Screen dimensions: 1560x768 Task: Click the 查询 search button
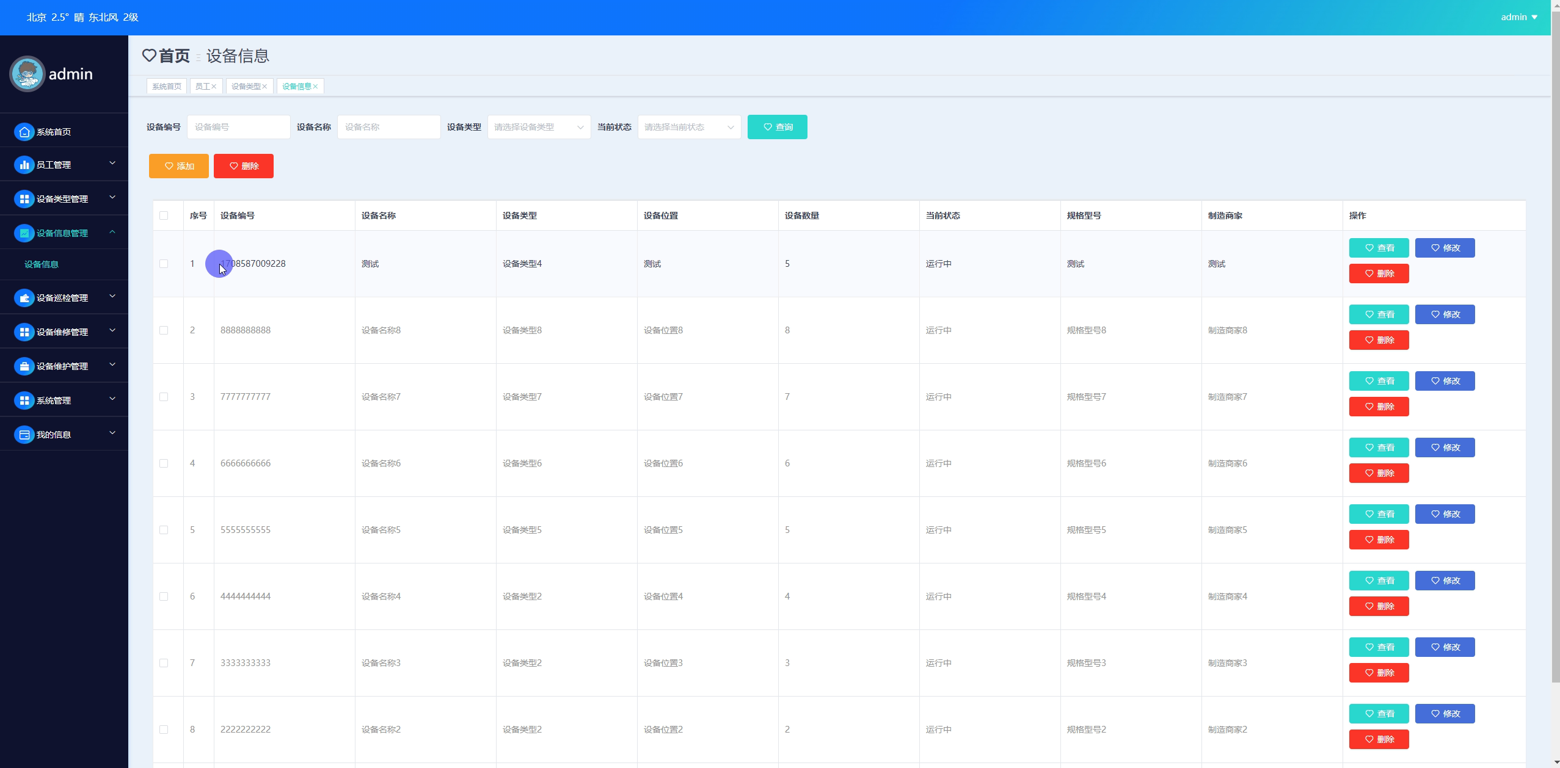pyautogui.click(x=777, y=127)
